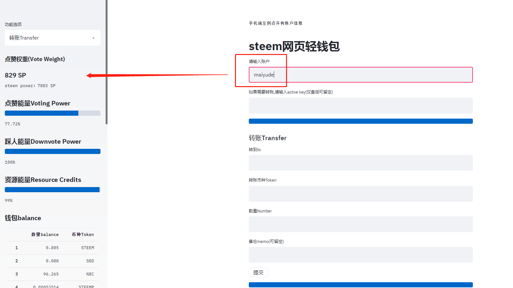Click the 100% downvote power value
The image size is (513, 288).
10,162
